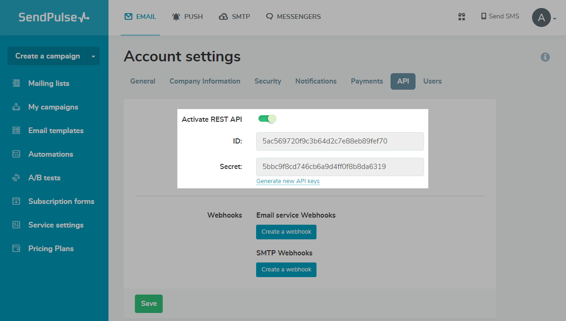Open the gift icon in the header
566x321 pixels.
pyautogui.click(x=462, y=17)
